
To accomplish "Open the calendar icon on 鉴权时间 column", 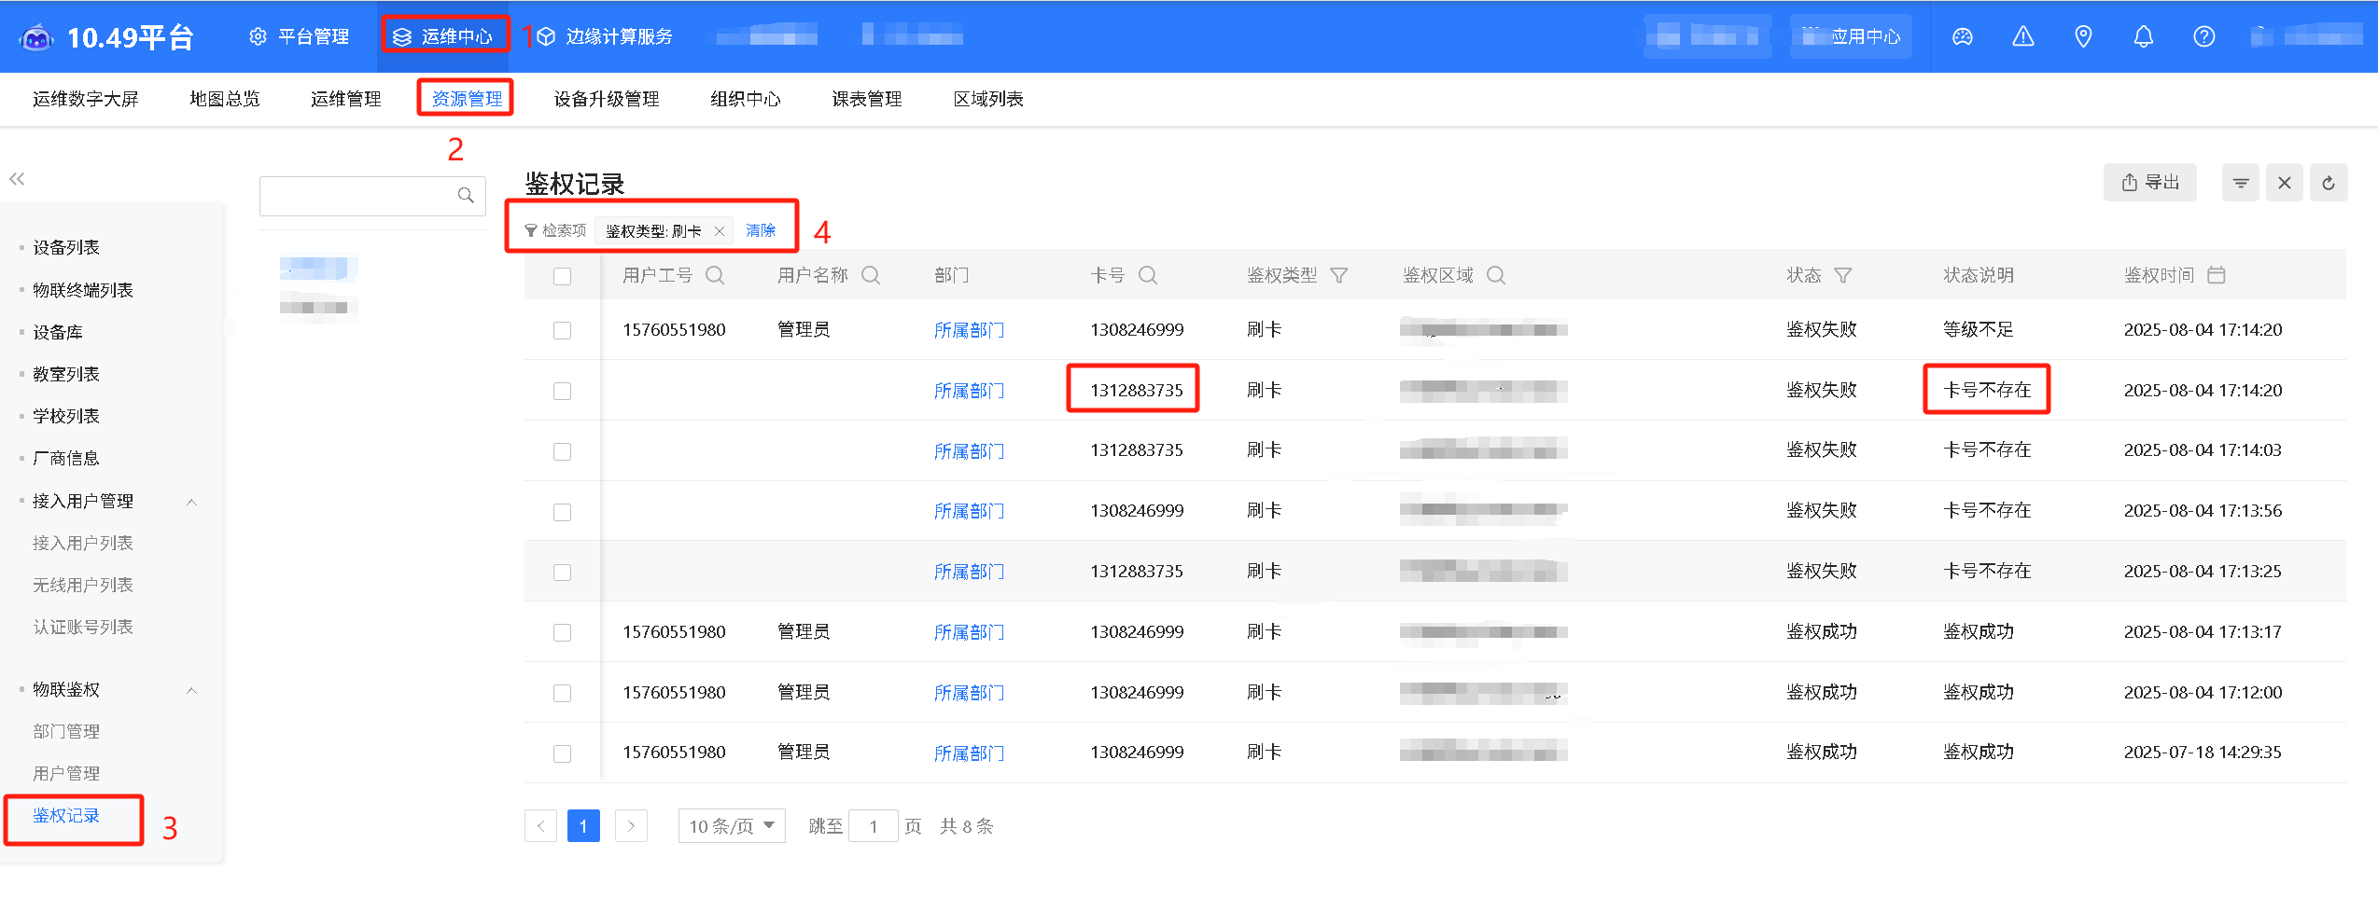I will click(x=2217, y=275).
